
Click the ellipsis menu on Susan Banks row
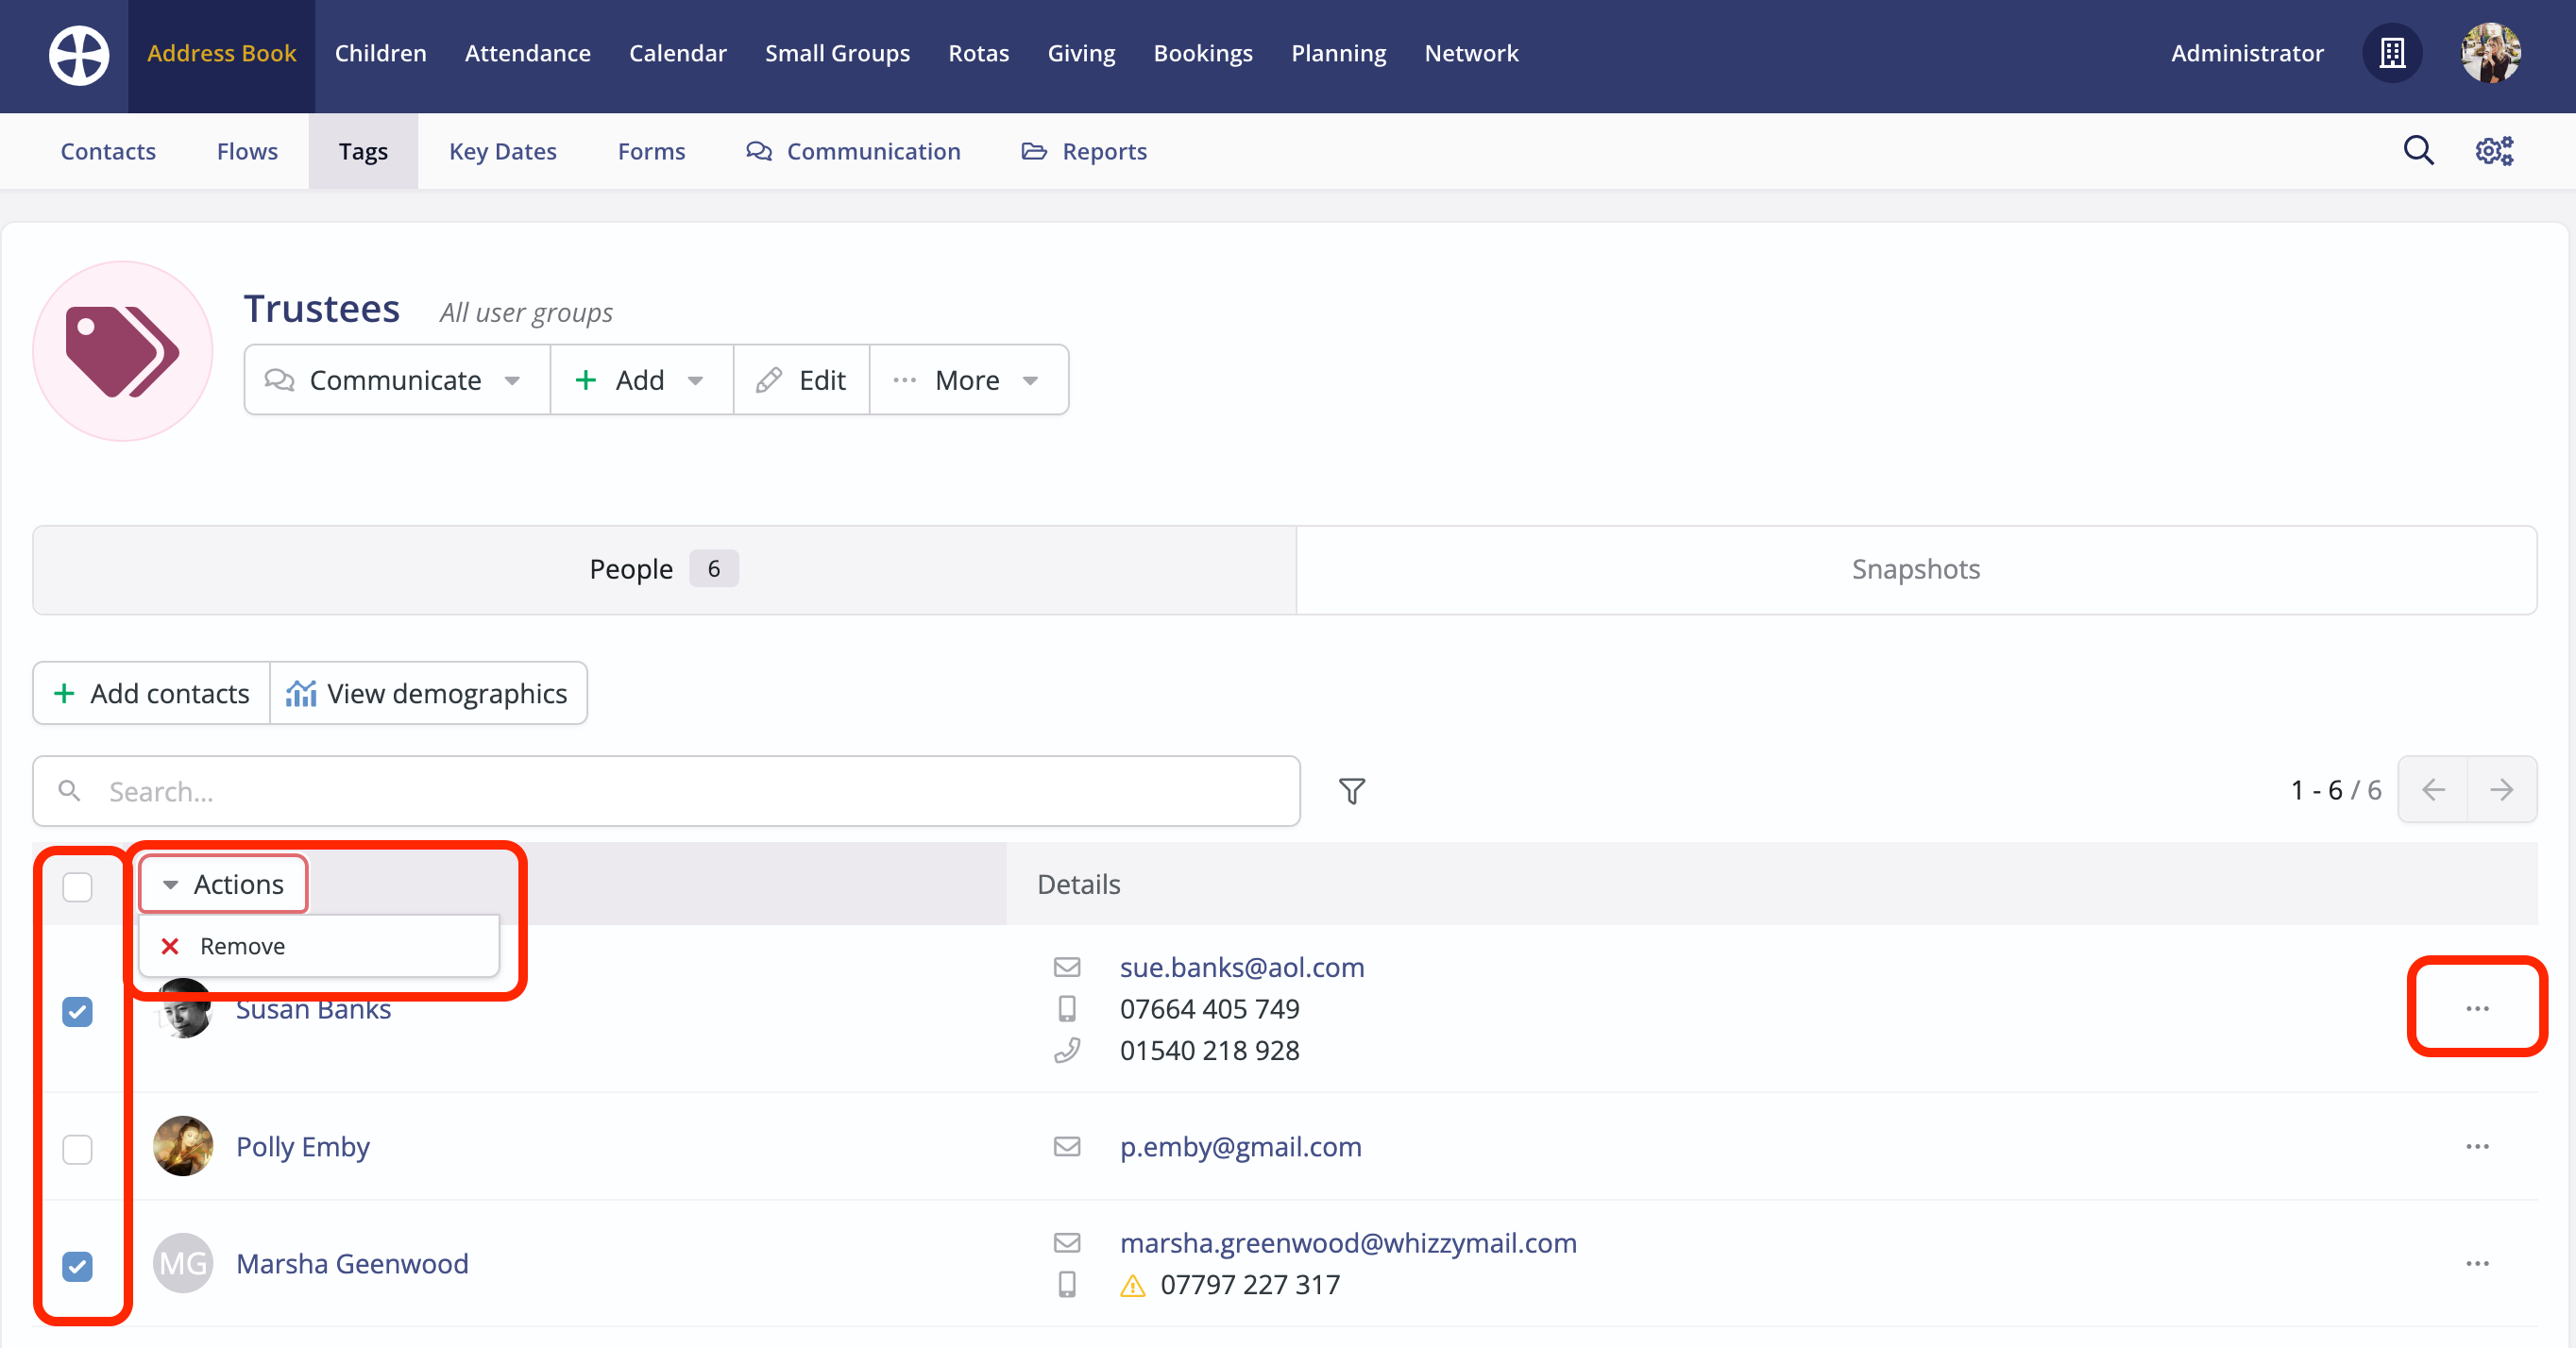2476,1008
